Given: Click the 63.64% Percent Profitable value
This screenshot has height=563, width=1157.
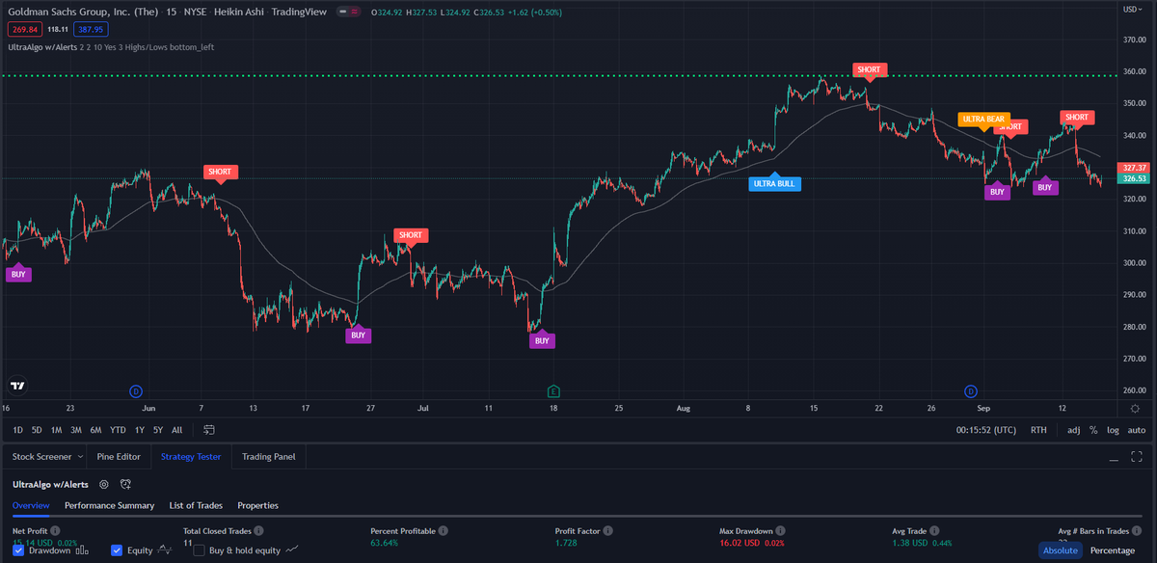Looking at the screenshot, I should [x=387, y=543].
